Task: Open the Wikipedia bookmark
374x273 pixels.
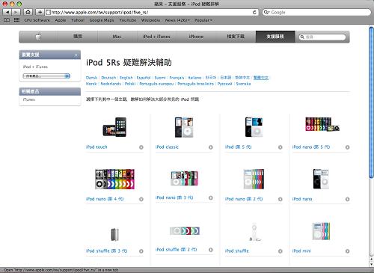Action: [x=150, y=20]
